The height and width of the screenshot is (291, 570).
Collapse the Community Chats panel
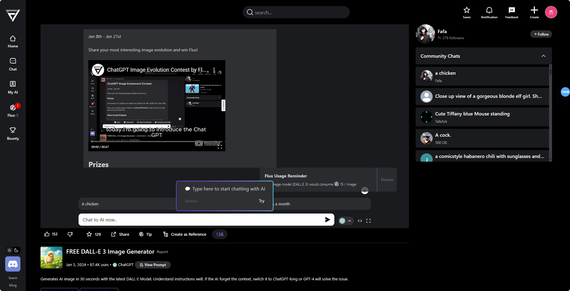pyautogui.click(x=543, y=56)
